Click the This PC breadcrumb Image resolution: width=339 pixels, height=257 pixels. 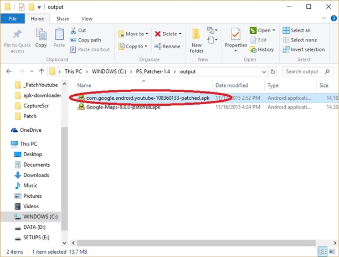pyautogui.click(x=73, y=71)
